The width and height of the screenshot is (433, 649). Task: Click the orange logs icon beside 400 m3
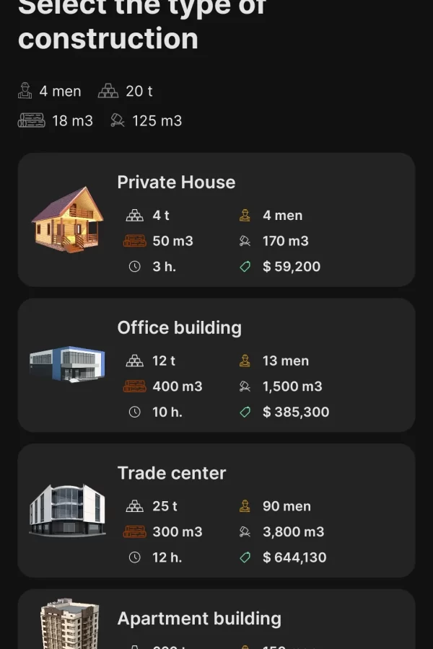coord(134,387)
